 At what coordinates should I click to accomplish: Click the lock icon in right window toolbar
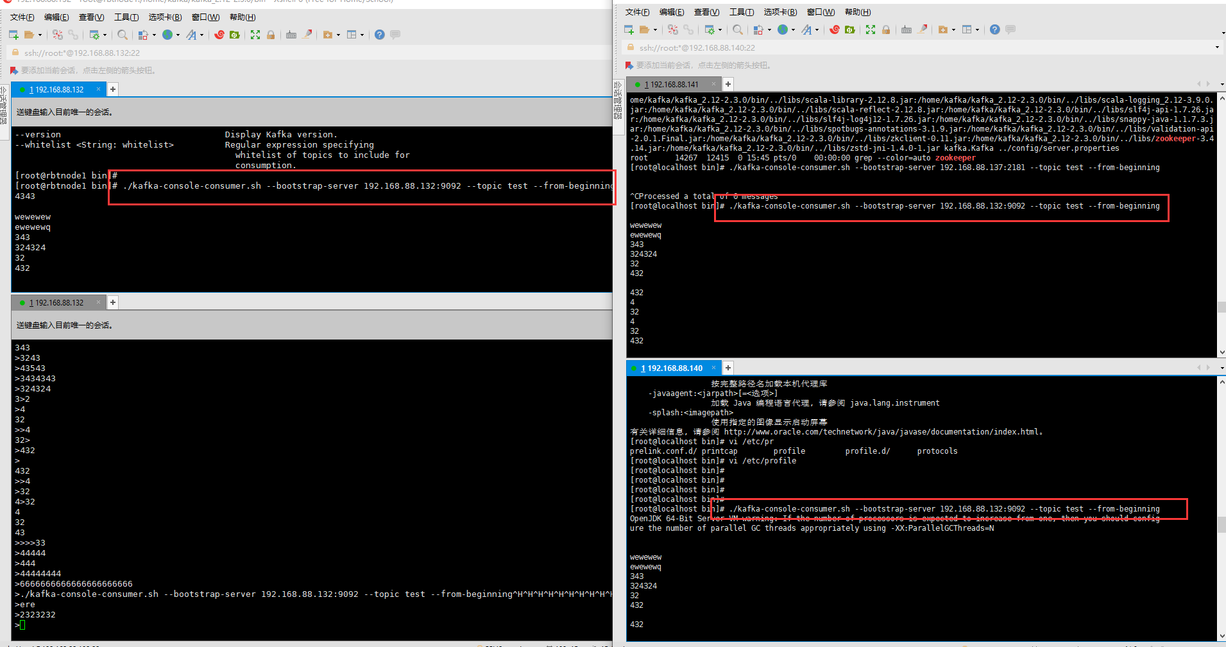point(886,30)
